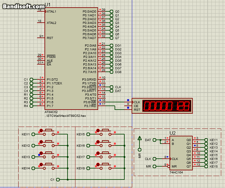Toggle the red latch on KEY6 pushbutton
This screenshot has height=188, width=225.
pos(98,142)
